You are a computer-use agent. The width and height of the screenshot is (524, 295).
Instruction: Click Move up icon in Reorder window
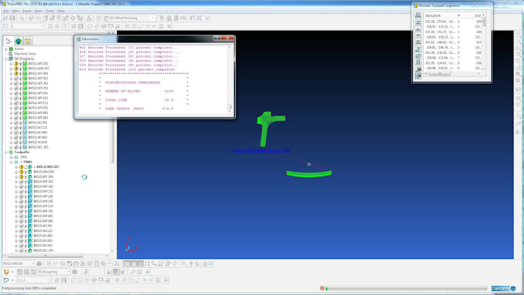pyautogui.click(x=418, y=29)
